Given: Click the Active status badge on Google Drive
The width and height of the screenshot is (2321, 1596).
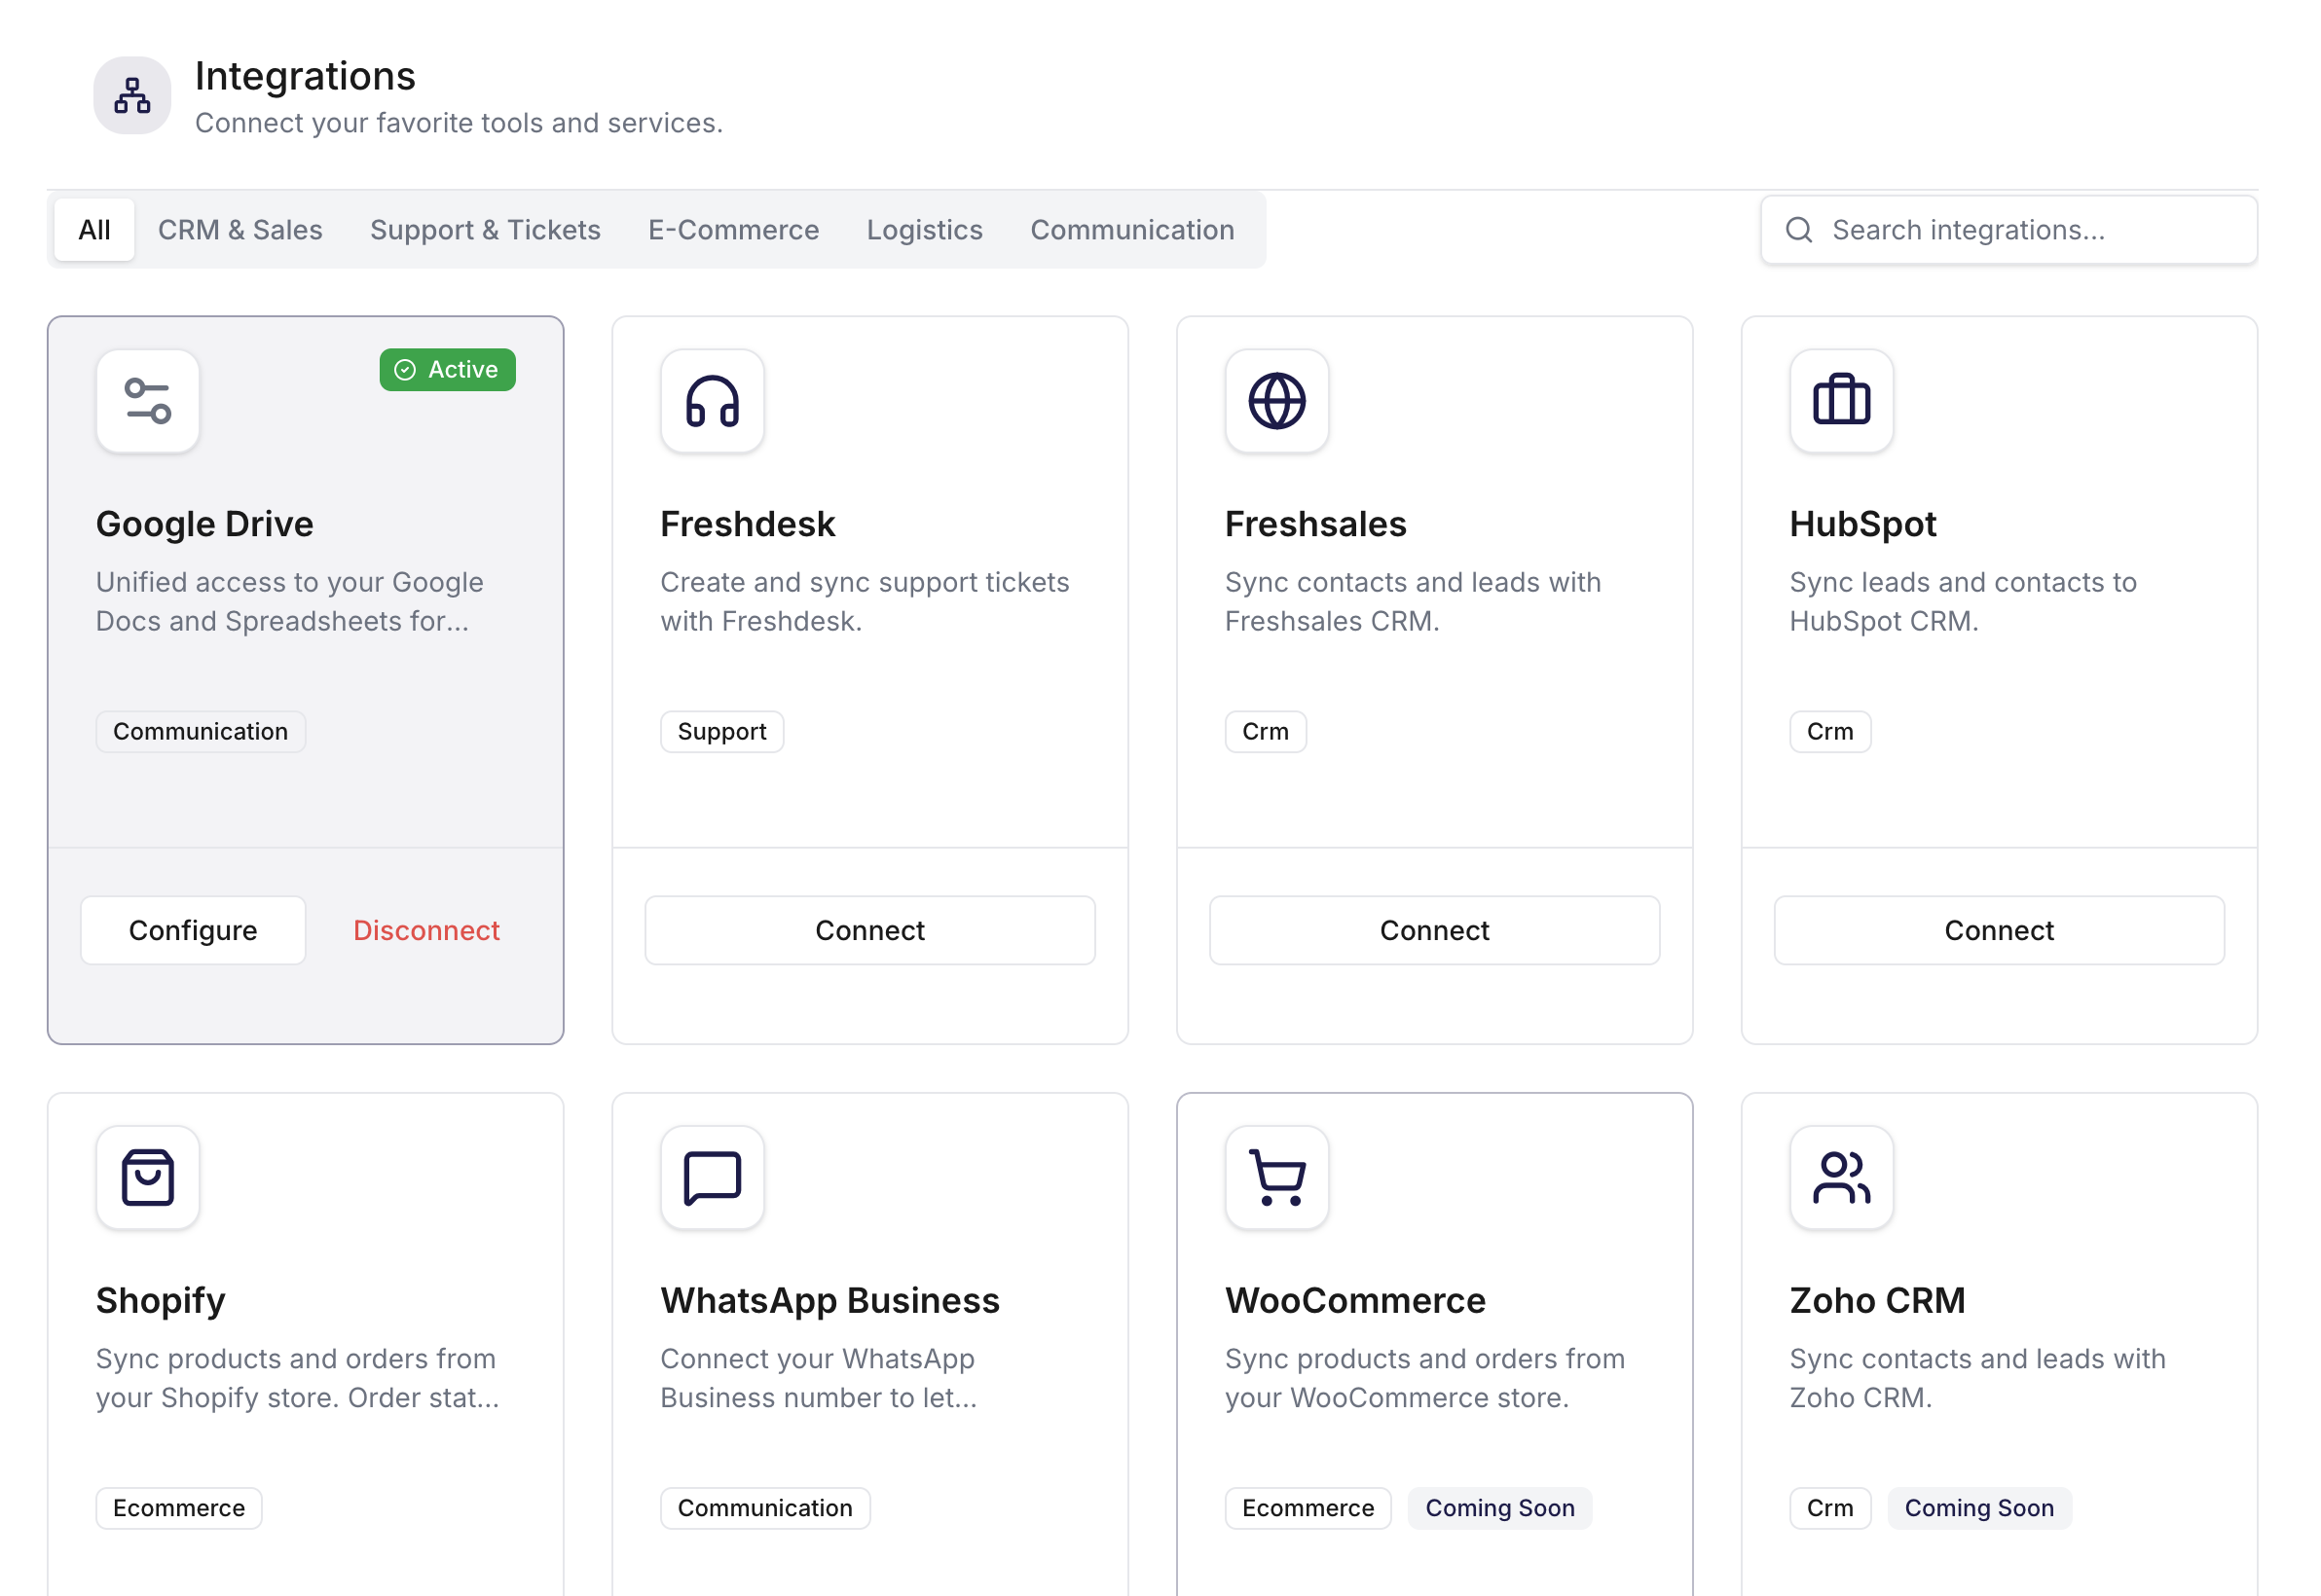Looking at the screenshot, I should [x=447, y=370].
